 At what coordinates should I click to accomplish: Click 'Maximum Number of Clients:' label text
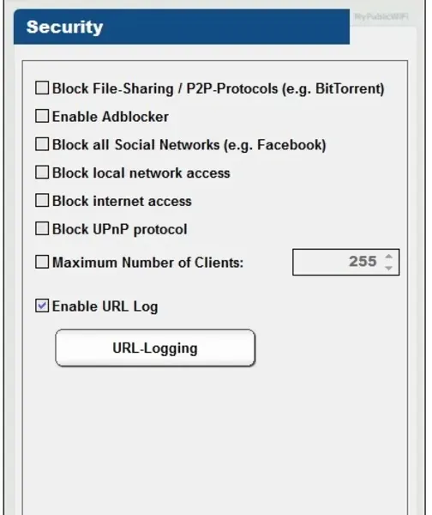148,263
